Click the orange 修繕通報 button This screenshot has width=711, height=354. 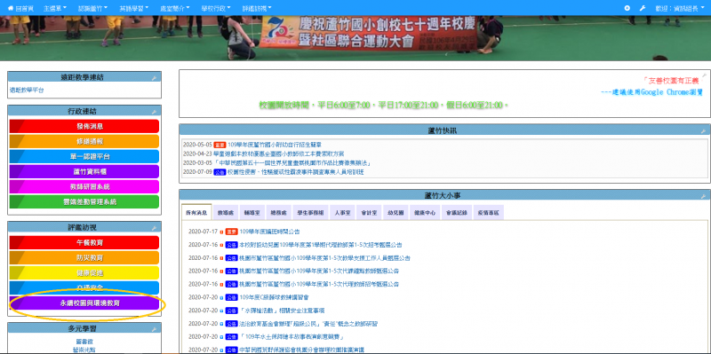click(84, 141)
